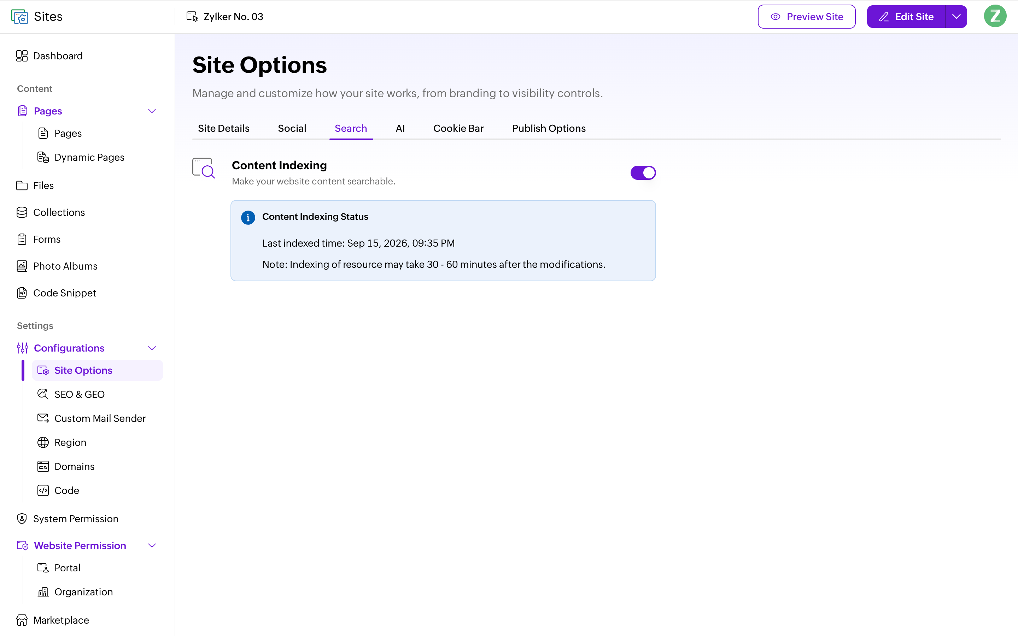This screenshot has width=1018, height=636.
Task: Open the Organization sidebar item
Action: 97,592
